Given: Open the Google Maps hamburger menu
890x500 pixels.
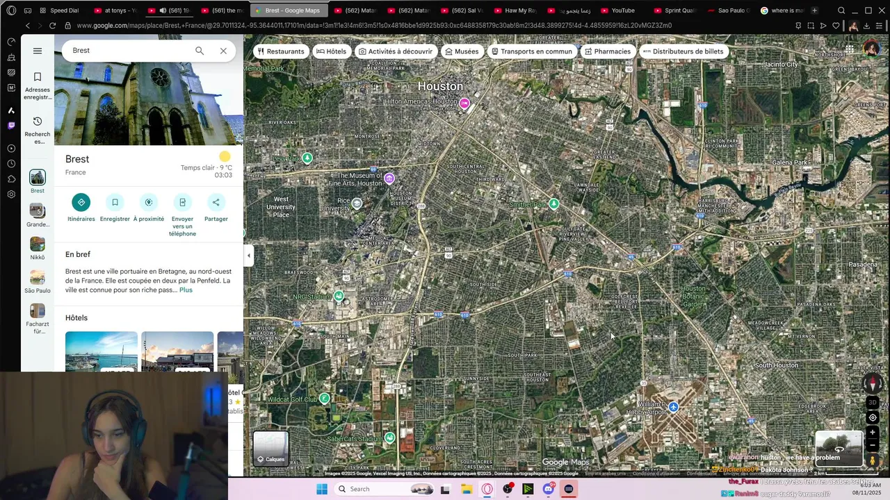Looking at the screenshot, I should tap(38, 51).
